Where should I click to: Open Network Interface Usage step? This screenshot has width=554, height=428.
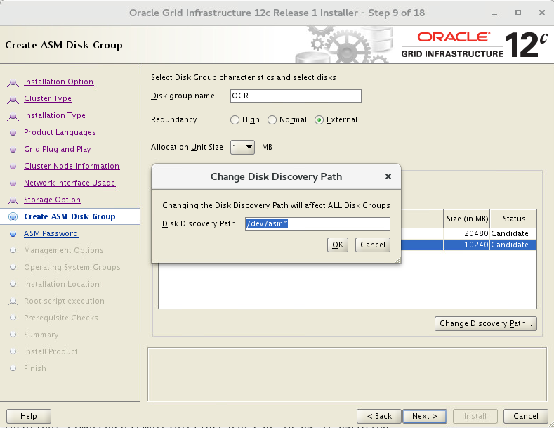tap(70, 183)
